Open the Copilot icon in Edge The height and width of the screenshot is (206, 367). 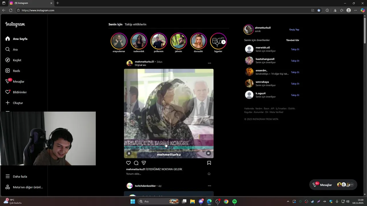tap(363, 10)
